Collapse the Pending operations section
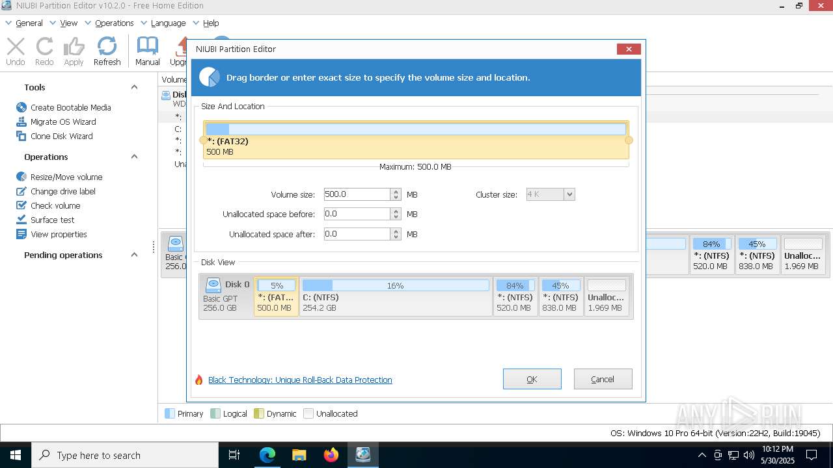Screen dimensions: 833x468 [x=134, y=255]
